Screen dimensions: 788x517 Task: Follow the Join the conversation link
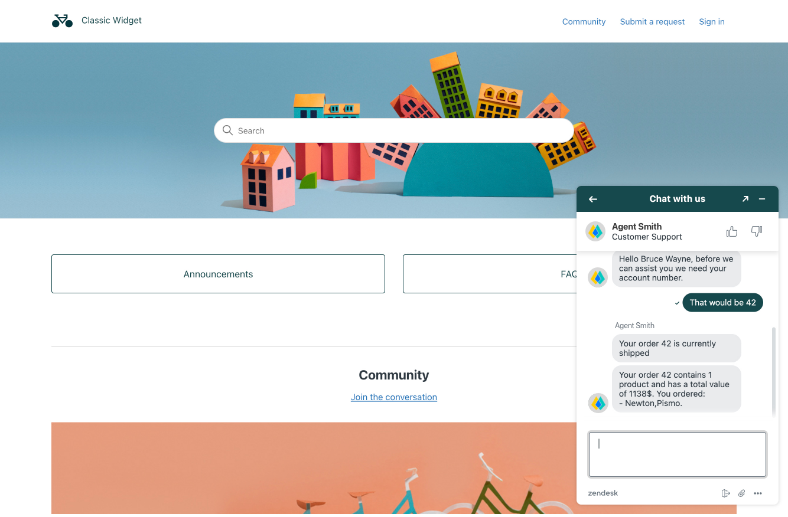tap(394, 397)
